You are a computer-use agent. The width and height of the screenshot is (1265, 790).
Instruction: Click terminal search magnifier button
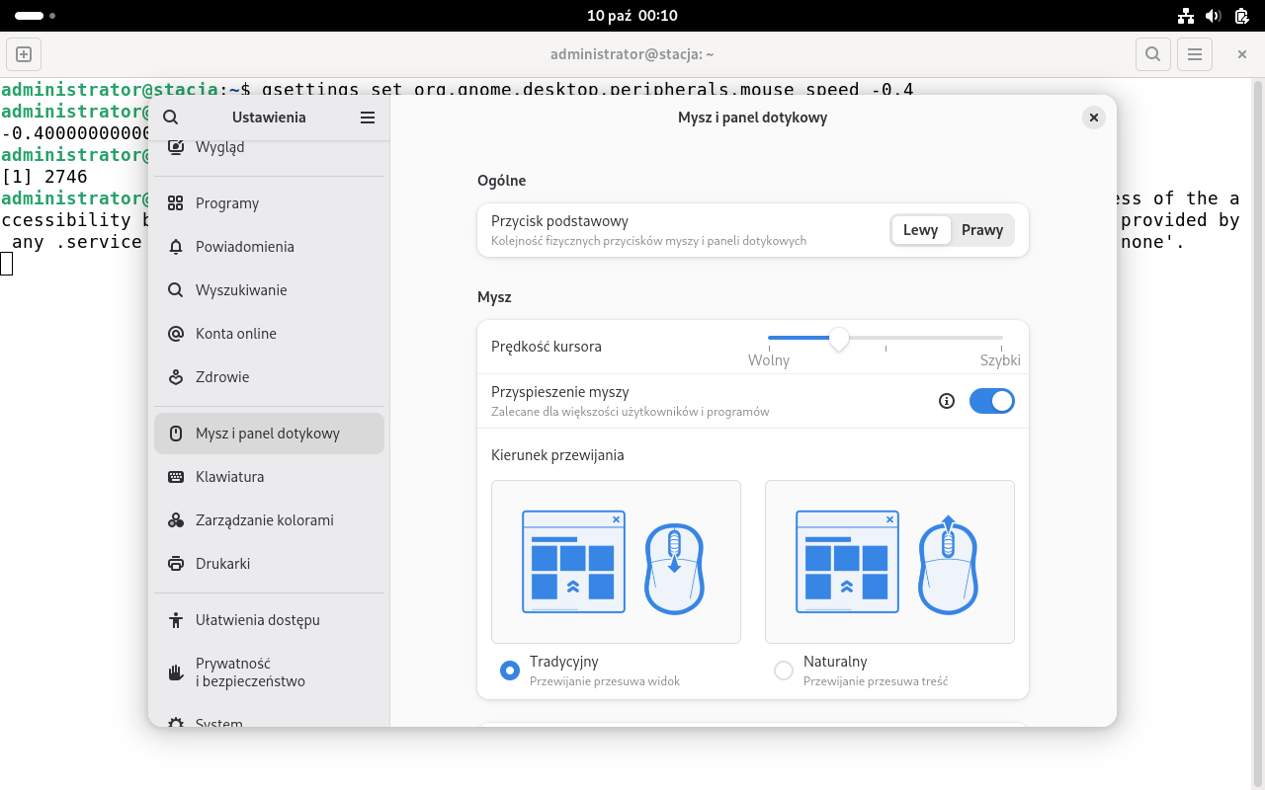[1153, 54]
